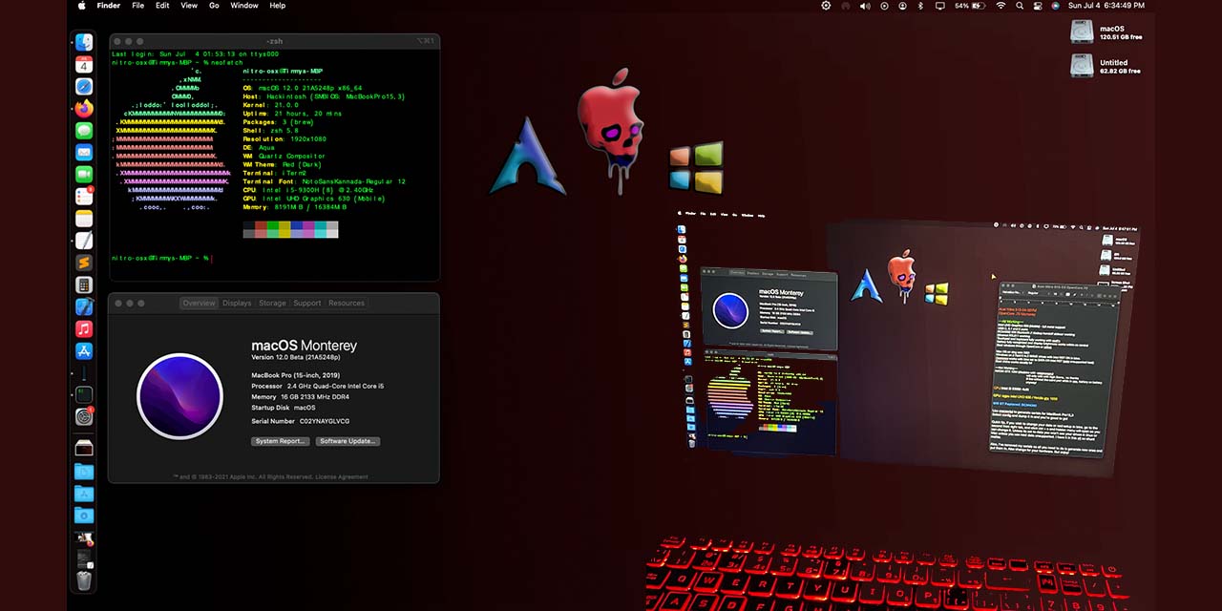This screenshot has width=1222, height=611.
Task: Switch to Support tab in About This Mac
Action: tap(307, 304)
